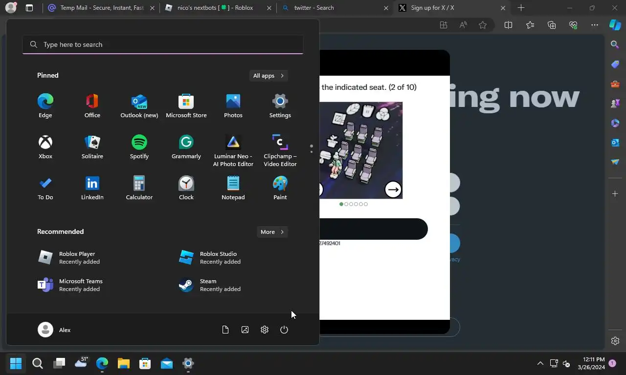Open Alex user account menu
The image size is (626, 375).
[x=54, y=330]
